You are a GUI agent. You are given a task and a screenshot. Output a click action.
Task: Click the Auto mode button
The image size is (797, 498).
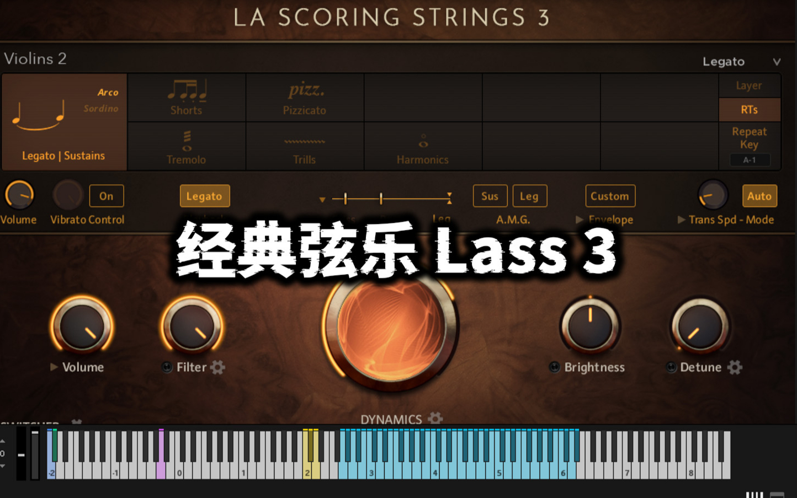coord(759,196)
